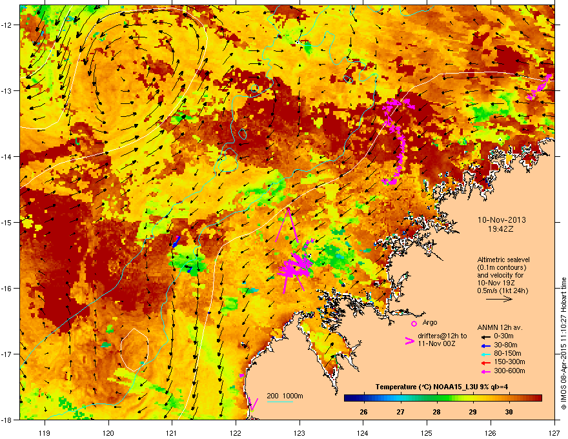
Task: Click the date text 10-Nov-2013
Action: 502,220
